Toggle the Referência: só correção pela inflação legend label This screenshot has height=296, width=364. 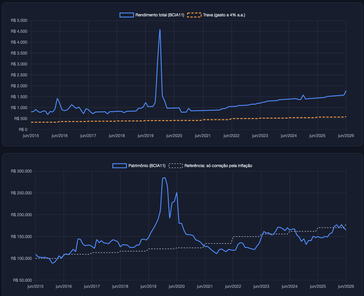point(218,165)
